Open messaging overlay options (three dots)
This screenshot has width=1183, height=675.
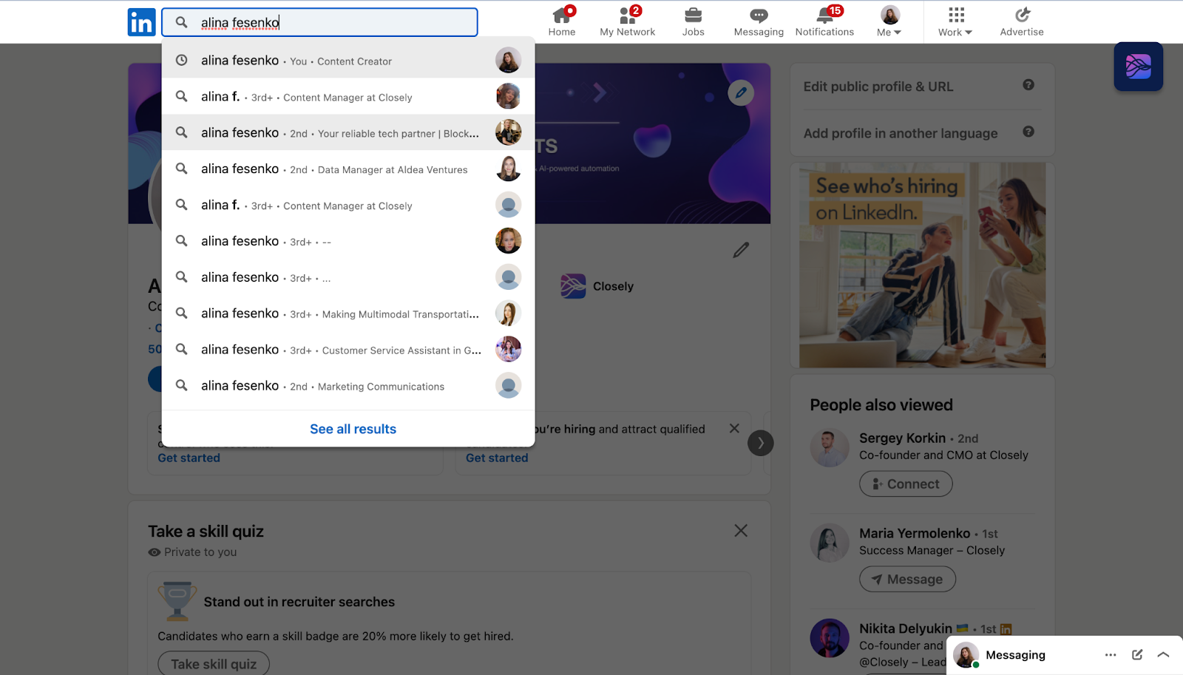(1111, 655)
